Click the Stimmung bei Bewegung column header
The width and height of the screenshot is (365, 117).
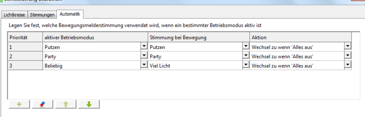[x=199, y=37]
